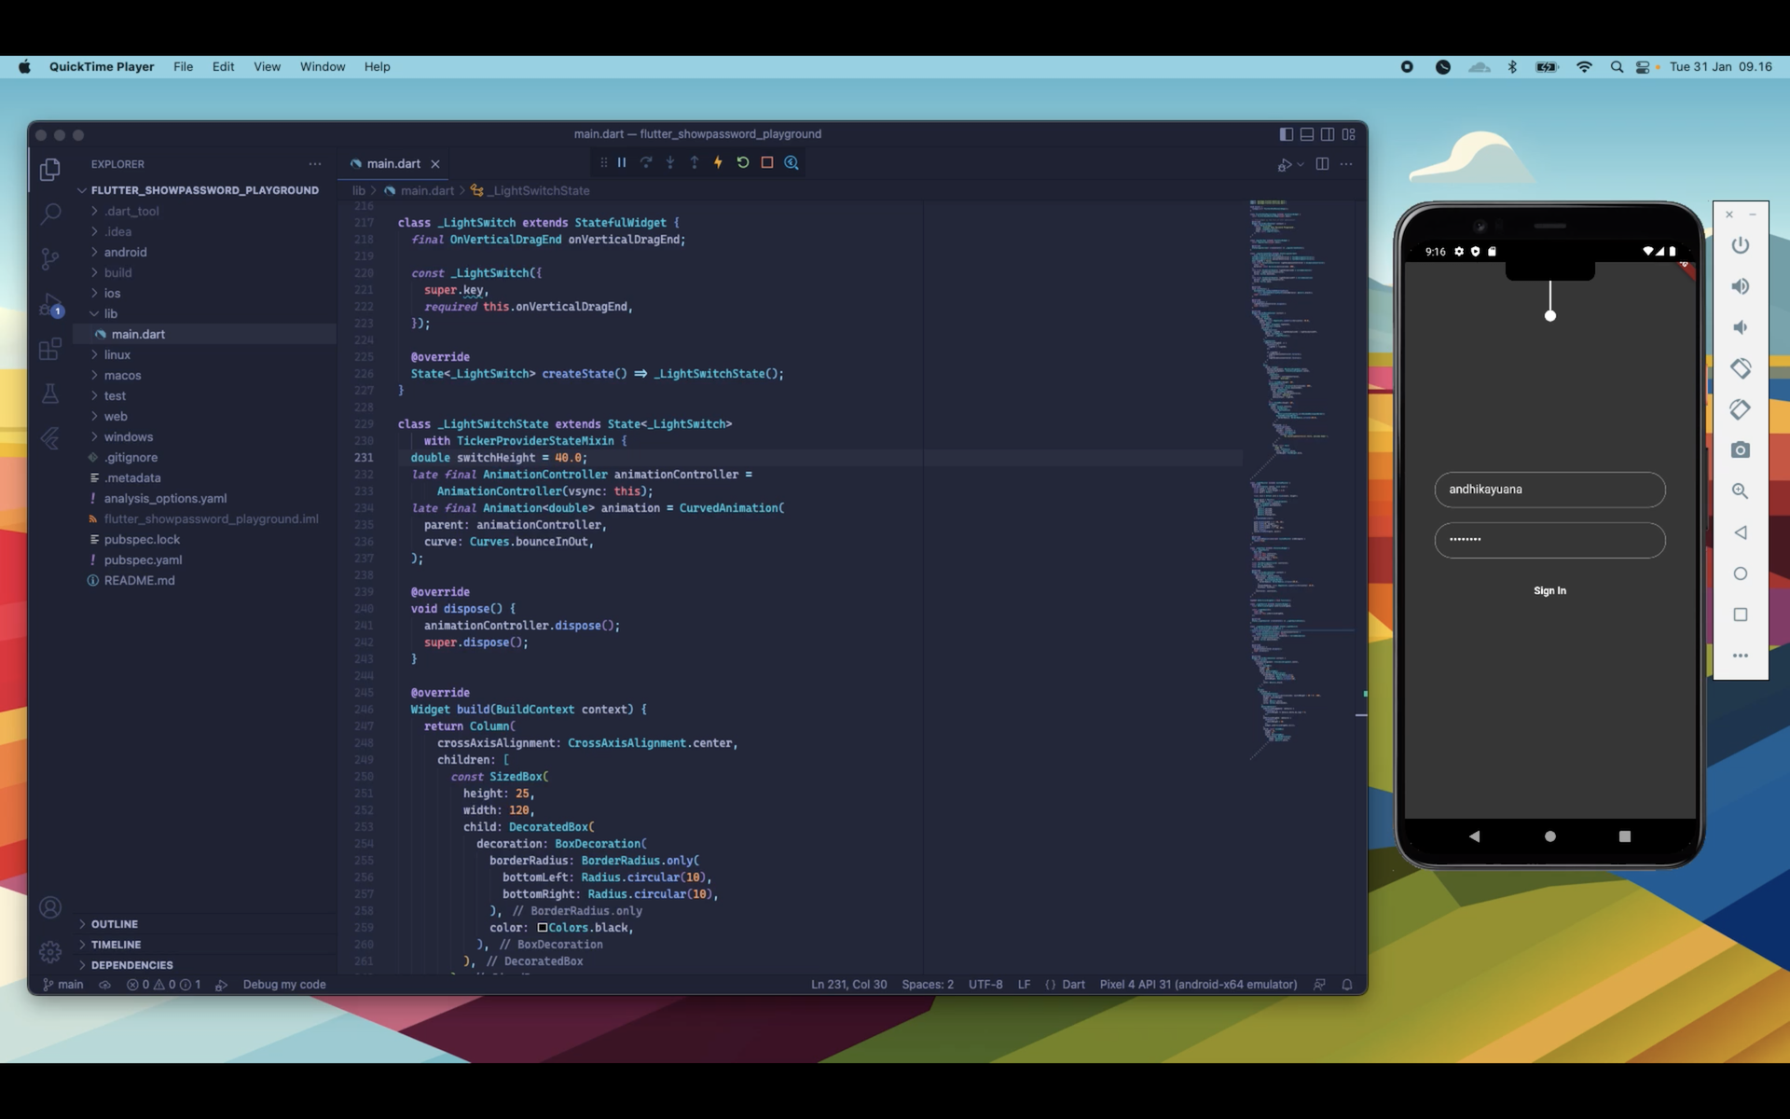This screenshot has width=1790, height=1119.
Task: Open the Search view in the activity bar
Action: click(x=50, y=214)
